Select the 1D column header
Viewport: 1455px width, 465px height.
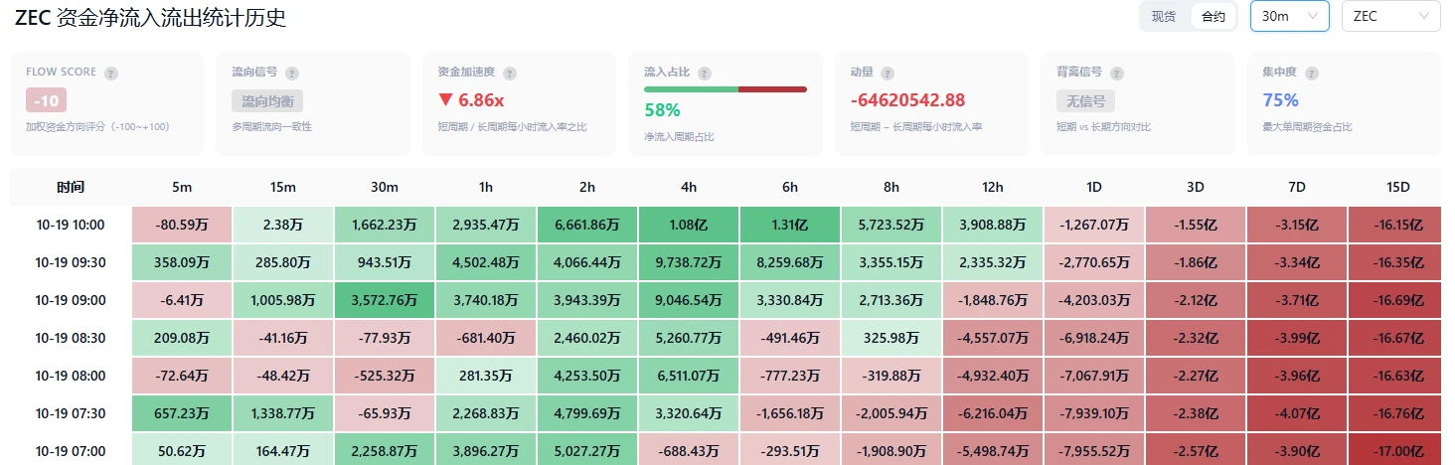(1094, 187)
